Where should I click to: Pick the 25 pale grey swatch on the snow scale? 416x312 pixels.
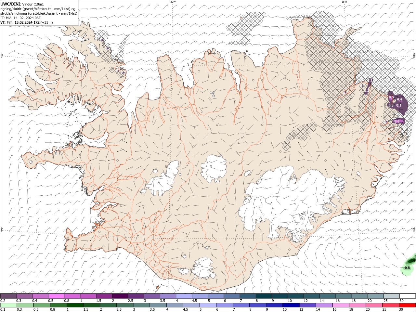[x=391, y=296]
